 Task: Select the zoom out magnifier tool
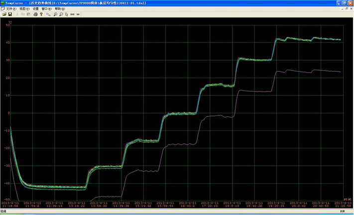click(61, 14)
